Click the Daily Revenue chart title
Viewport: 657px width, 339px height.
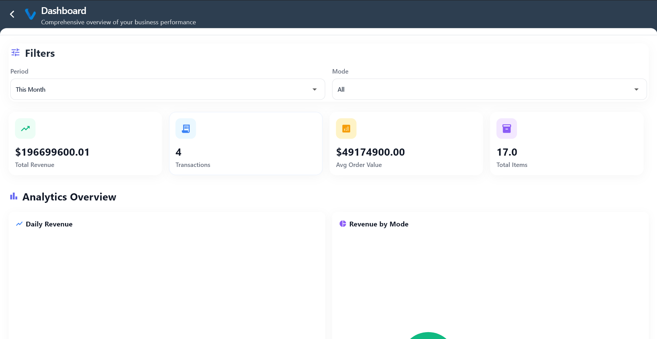(49, 224)
